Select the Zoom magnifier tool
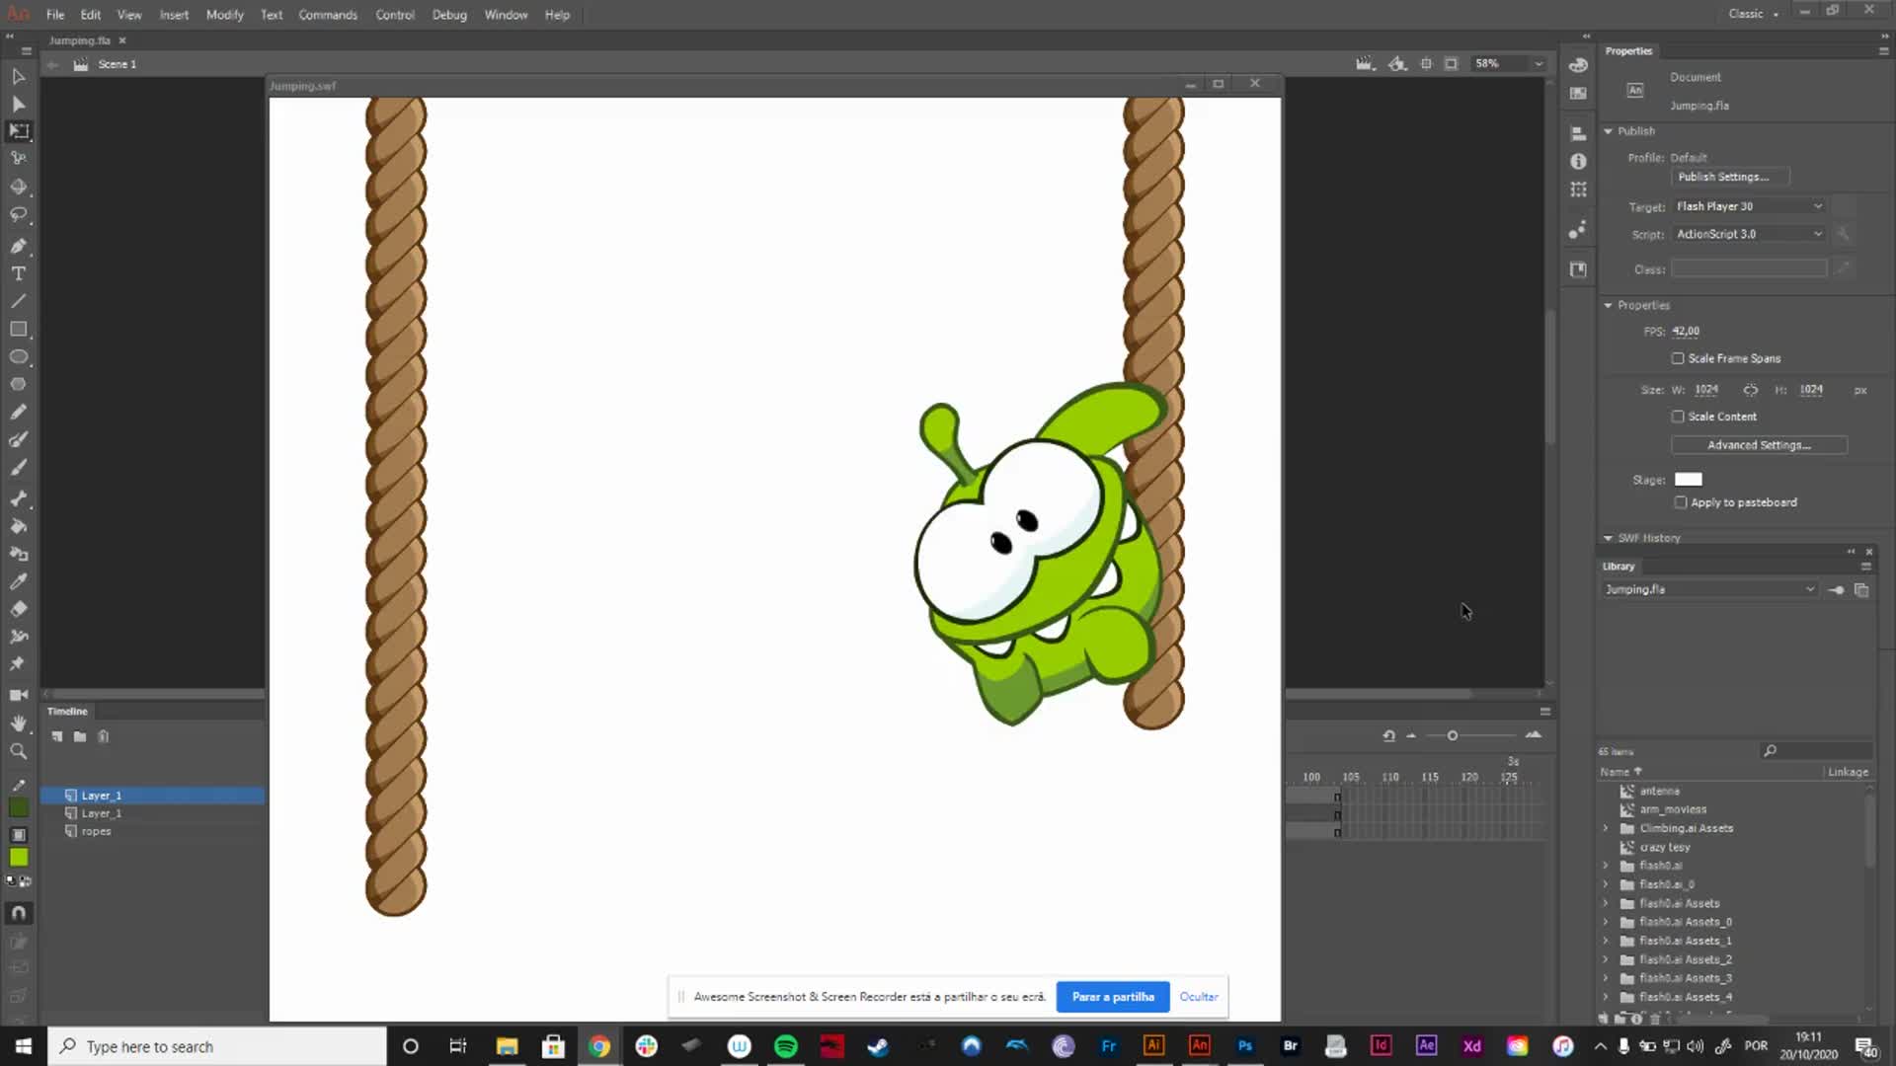 coord(18,751)
